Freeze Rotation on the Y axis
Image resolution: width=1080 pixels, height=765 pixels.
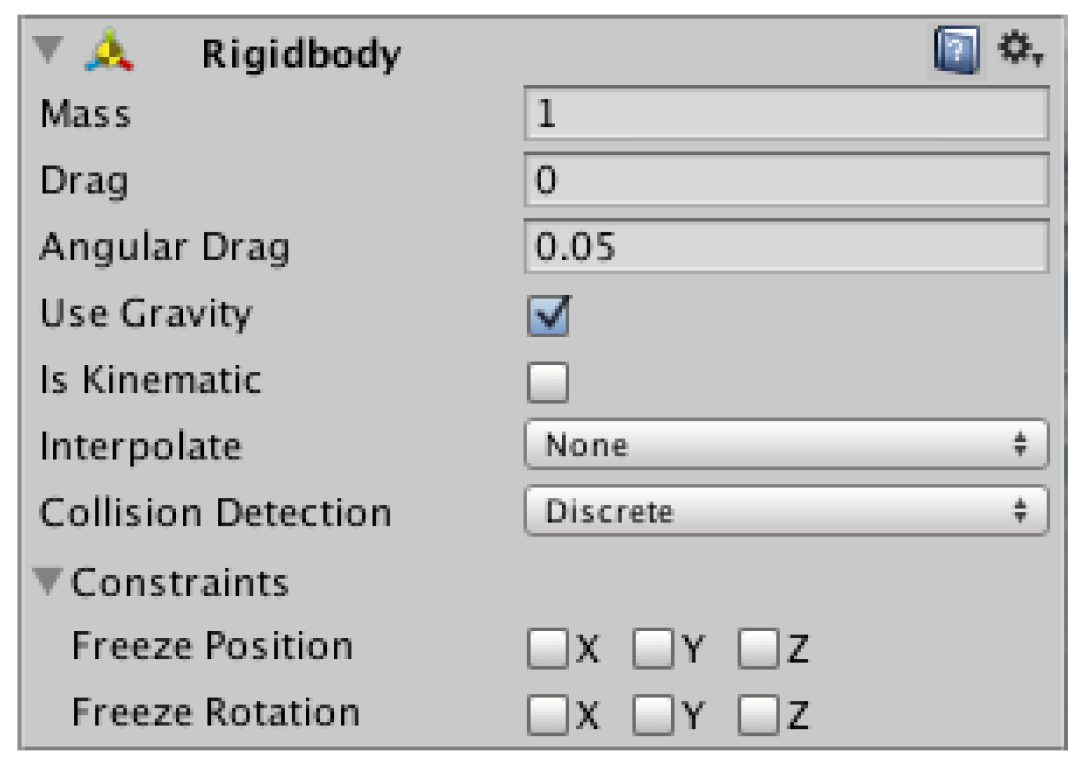pyautogui.click(x=653, y=714)
